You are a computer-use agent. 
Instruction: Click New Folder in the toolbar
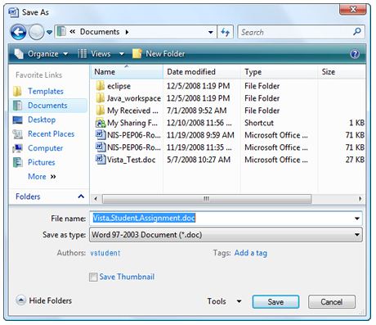(159, 54)
